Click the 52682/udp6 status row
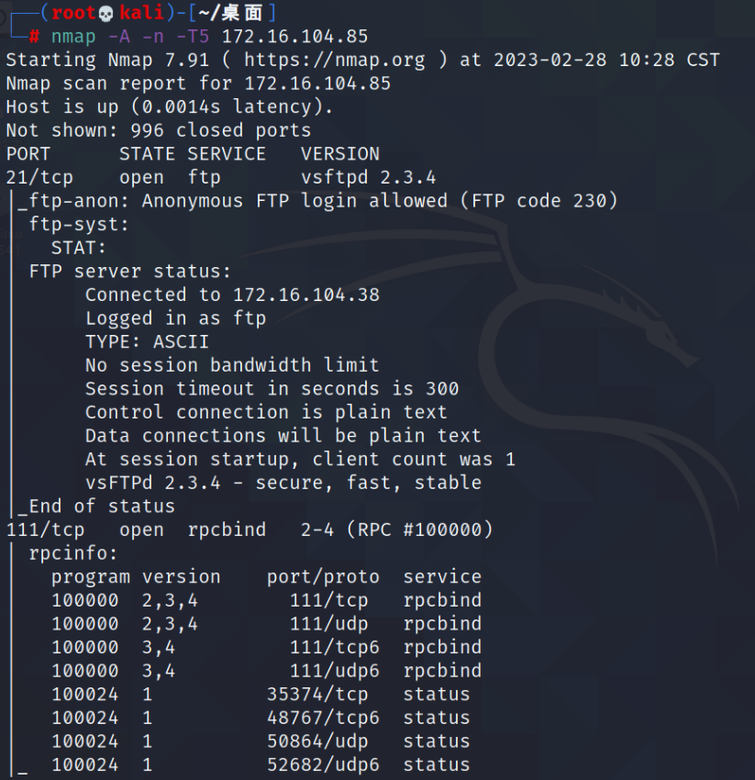Image resolution: width=755 pixels, height=780 pixels. point(261,765)
